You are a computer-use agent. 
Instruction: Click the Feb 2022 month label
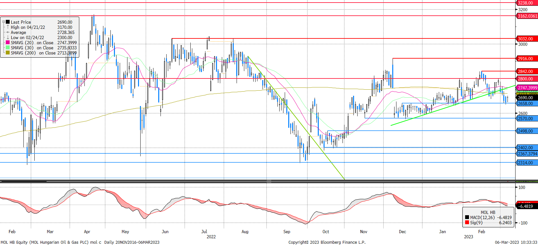coord(12,232)
